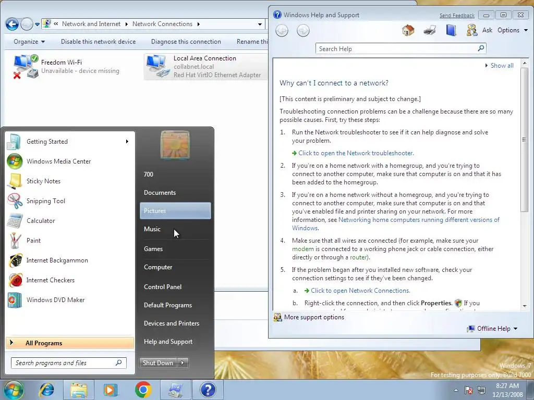Click the Explorer forward button
534x400 pixels.
click(27, 24)
